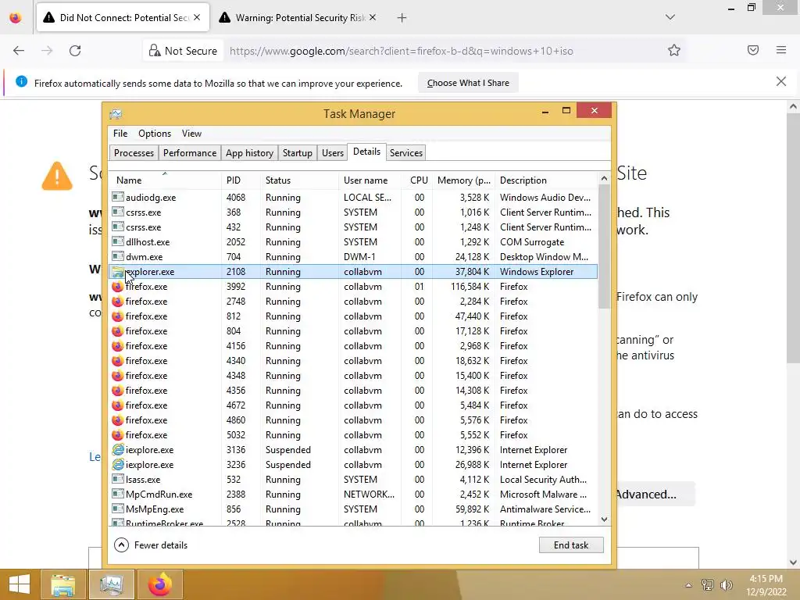Select iexplore.exe with PID 3136
This screenshot has height=600, width=800.
[353, 449]
